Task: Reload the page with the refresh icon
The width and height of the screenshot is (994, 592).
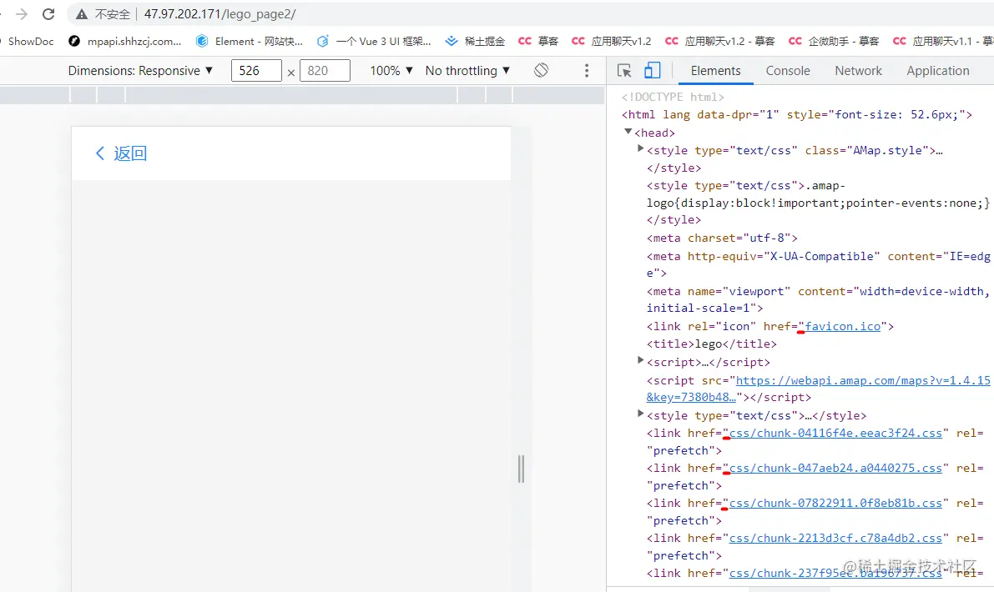Action: pyautogui.click(x=48, y=14)
